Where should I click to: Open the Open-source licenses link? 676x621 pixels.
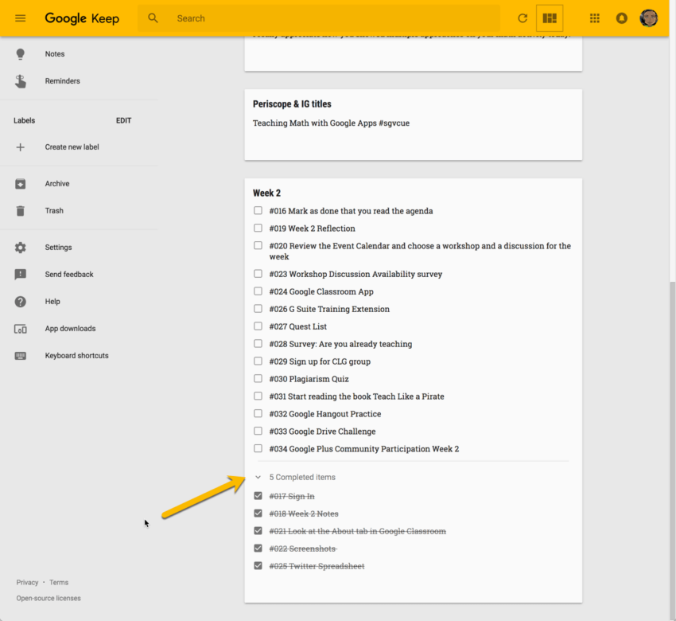coord(49,598)
